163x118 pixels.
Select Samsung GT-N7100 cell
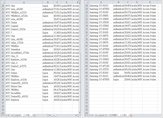click(101, 66)
